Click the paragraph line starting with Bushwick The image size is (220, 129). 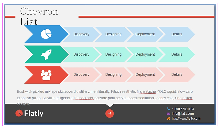(x=105, y=92)
